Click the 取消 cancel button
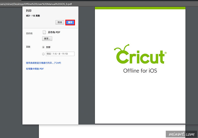 (x=60, y=22)
